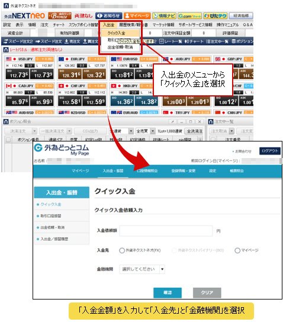Click the クリア clear button
283x322 pixels.
coord(207,292)
